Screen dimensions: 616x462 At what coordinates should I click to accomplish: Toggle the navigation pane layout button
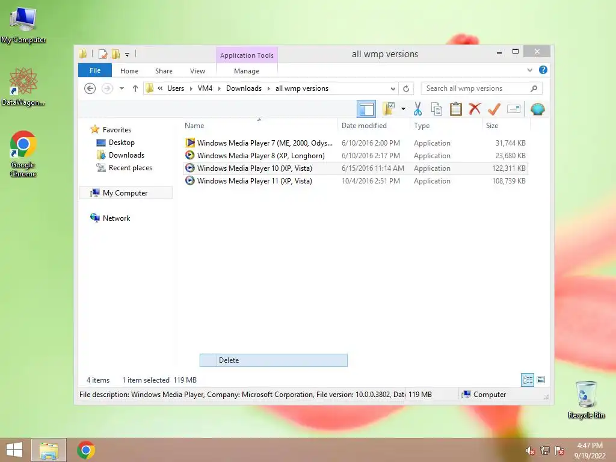pyautogui.click(x=366, y=109)
